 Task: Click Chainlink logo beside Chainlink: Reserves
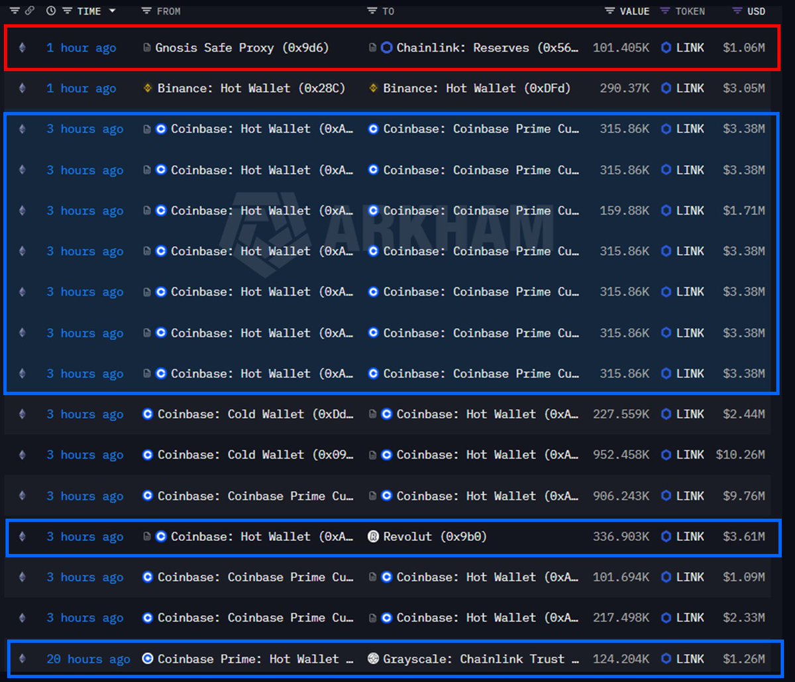(387, 48)
